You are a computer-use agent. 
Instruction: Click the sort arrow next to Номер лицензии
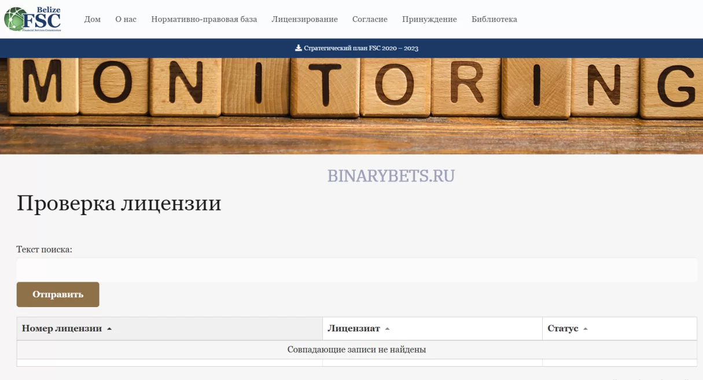tap(109, 329)
